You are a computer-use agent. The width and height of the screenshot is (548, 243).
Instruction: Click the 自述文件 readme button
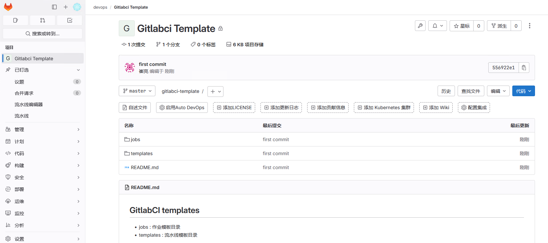click(x=135, y=108)
